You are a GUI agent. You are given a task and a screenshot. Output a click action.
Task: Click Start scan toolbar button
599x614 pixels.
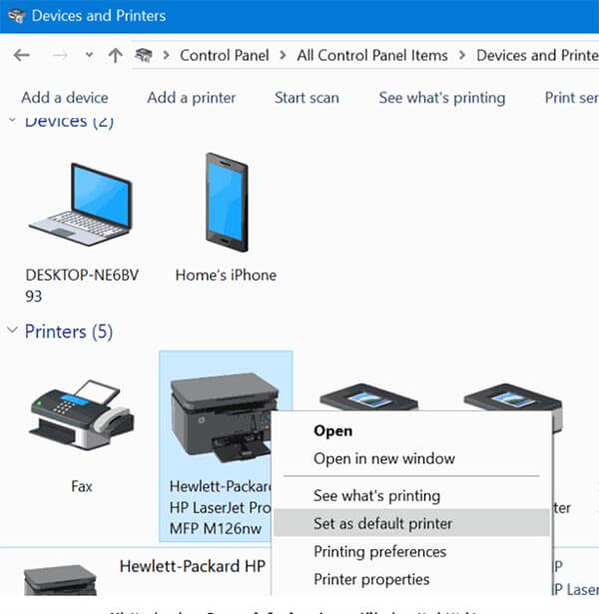306,98
